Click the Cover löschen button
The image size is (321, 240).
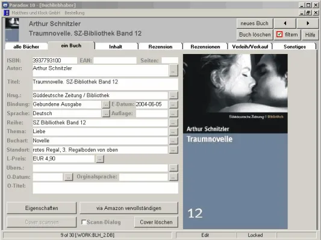coord(156,222)
